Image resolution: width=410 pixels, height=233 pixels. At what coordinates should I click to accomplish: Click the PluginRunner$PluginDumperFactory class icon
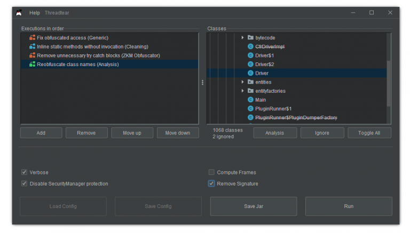pyautogui.click(x=250, y=117)
